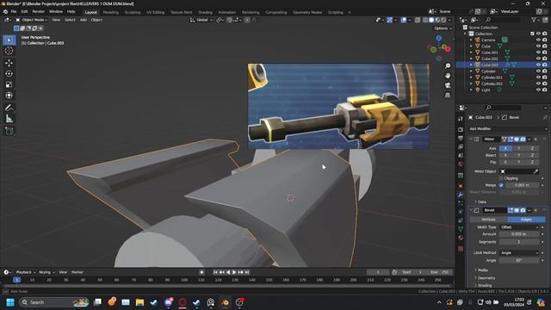
Task: Toggle Bisect Z button
Action: click(532, 155)
